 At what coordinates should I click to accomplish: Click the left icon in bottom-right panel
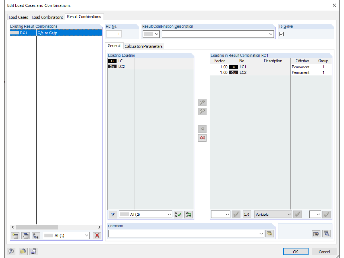316,234
